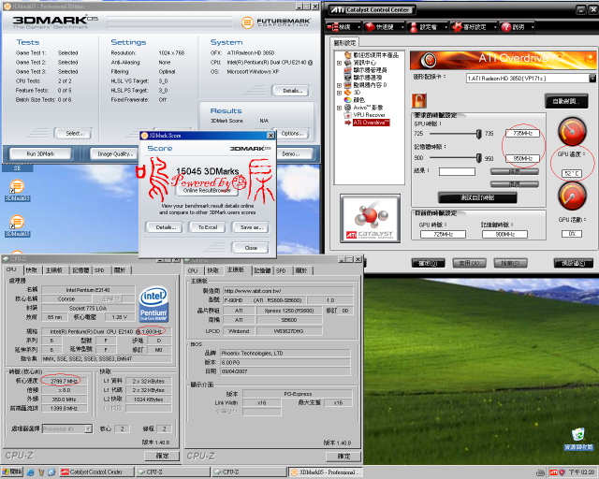599x479 pixels.
Task: Open the mainboard tab in CPU-Z processor window
Action: 54,270
